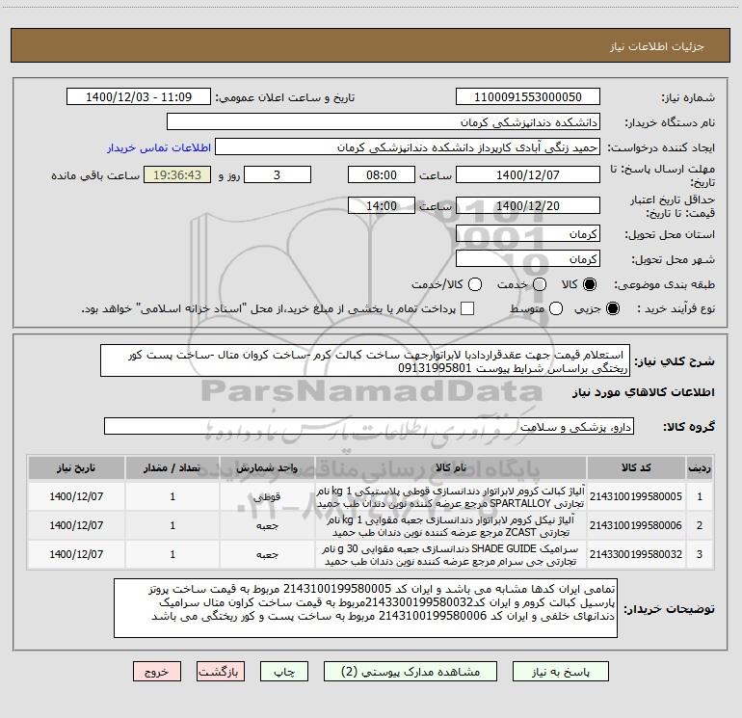The width and height of the screenshot is (742, 718).
Task: Click the delivery city field کرمان
Action: pos(528,259)
